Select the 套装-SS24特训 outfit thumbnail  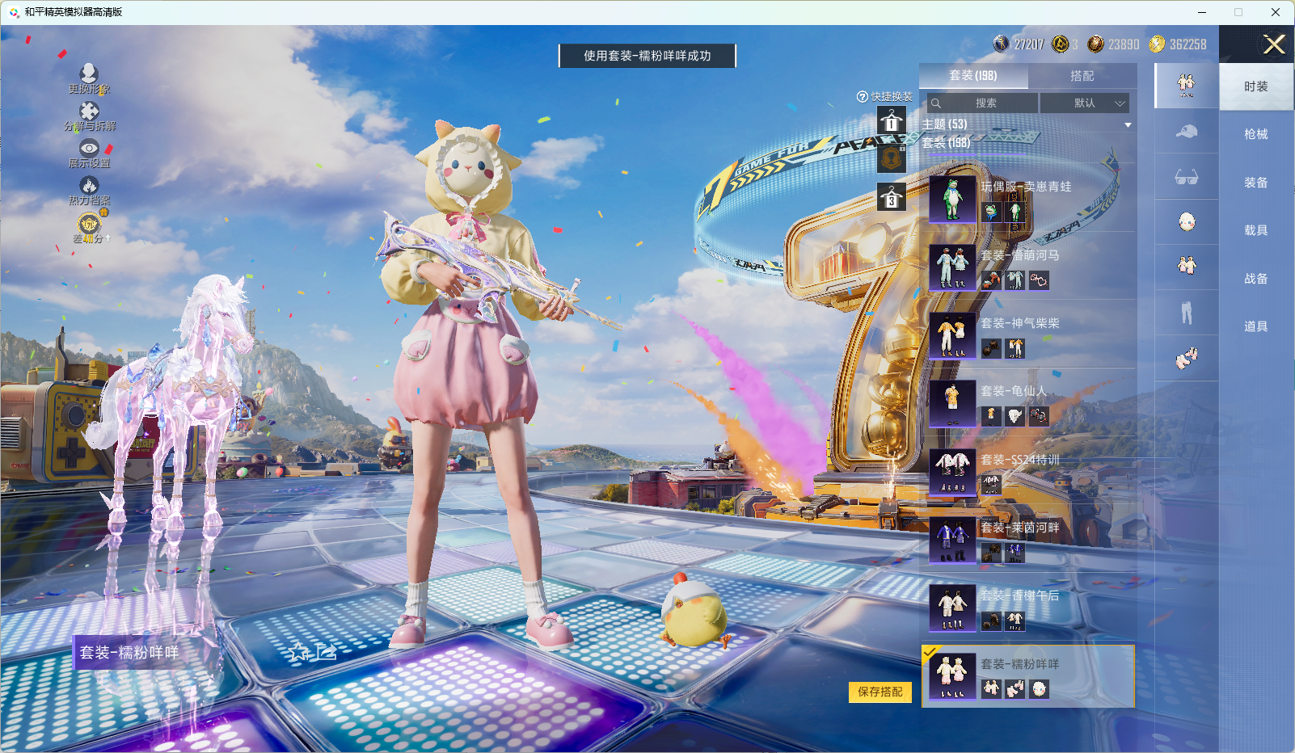click(x=952, y=472)
